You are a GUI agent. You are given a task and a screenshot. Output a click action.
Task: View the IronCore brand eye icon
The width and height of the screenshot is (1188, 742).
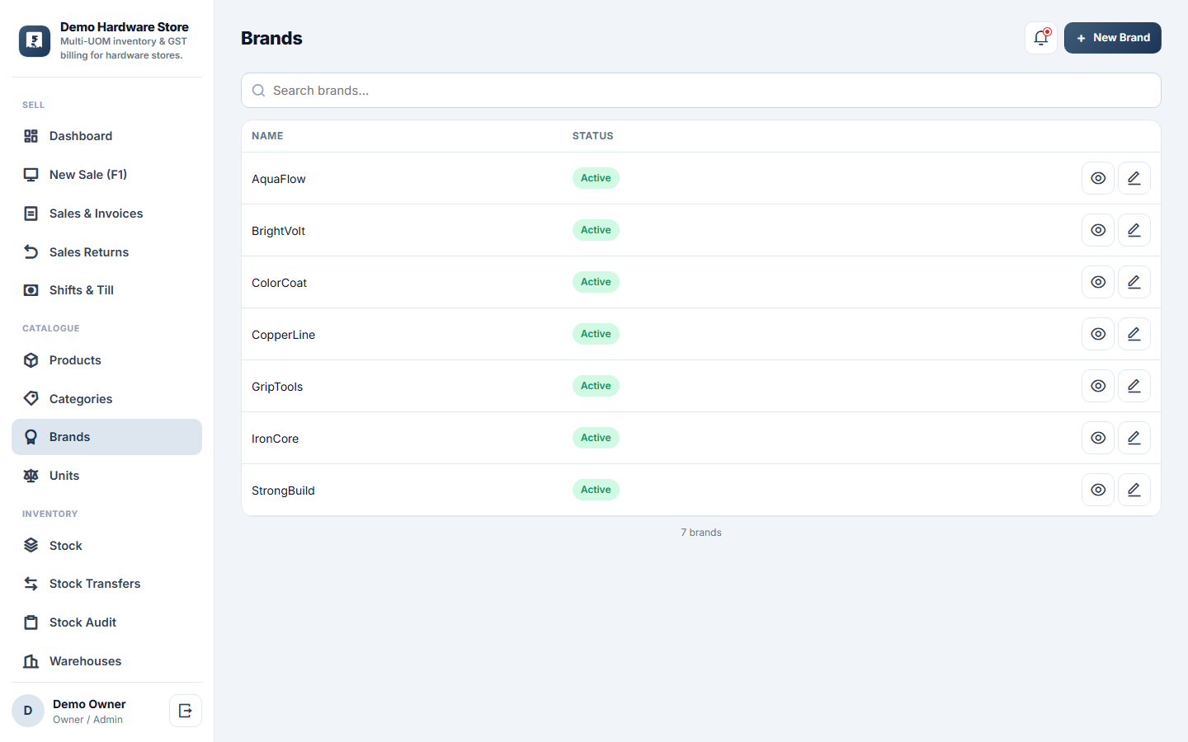1098,438
